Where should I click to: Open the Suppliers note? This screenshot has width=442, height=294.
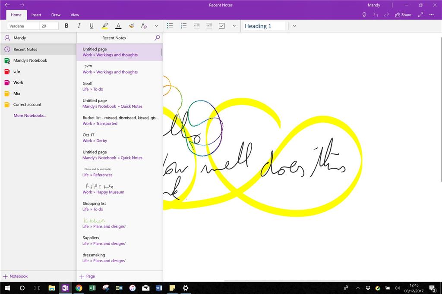[119, 241]
